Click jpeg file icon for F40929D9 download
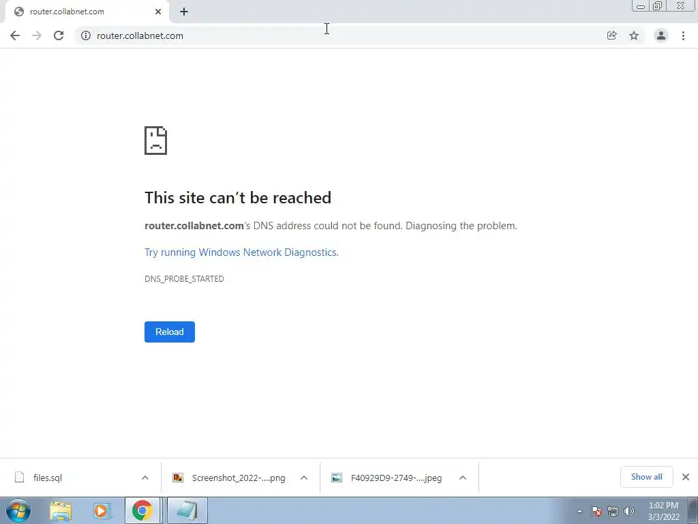 [x=337, y=478]
